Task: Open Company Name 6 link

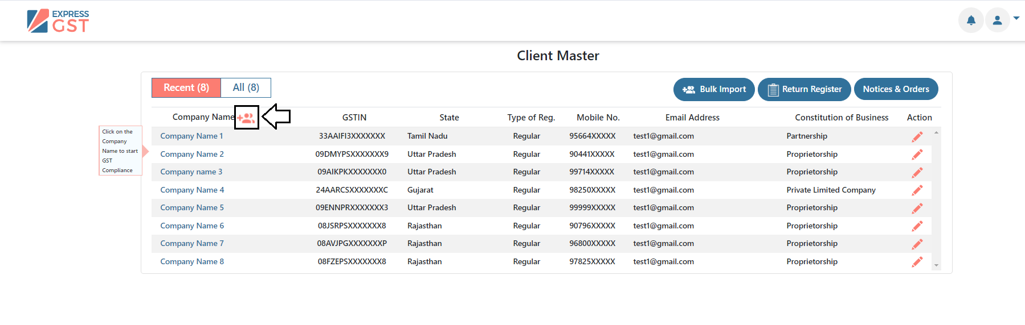Action: [x=192, y=226]
